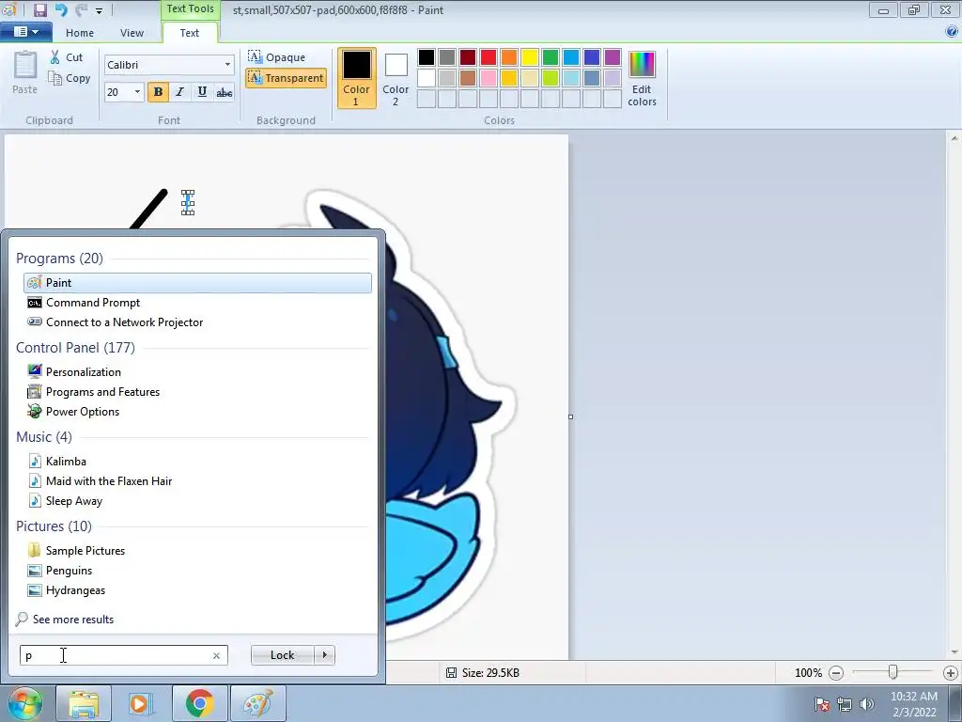Open the Paint file menu button
Screen dimensions: 962x722
tap(25, 32)
